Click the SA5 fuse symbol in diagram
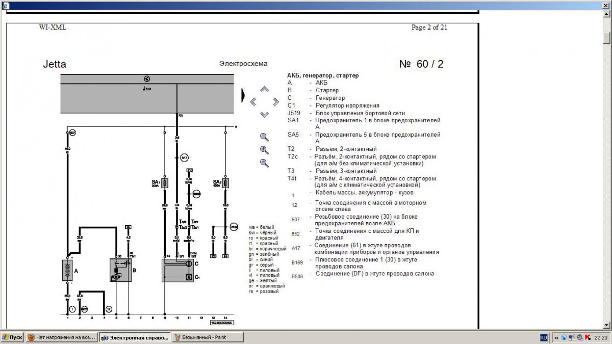The width and height of the screenshot is (612, 344). point(225,183)
